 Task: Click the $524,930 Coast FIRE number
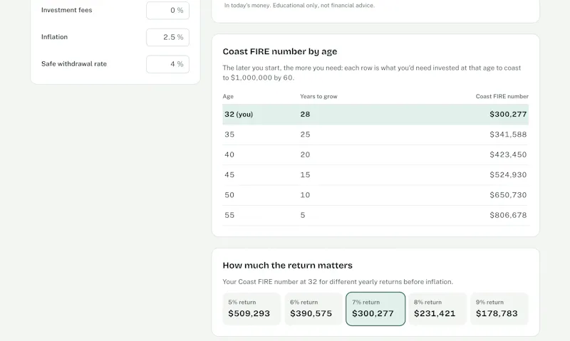pos(508,174)
